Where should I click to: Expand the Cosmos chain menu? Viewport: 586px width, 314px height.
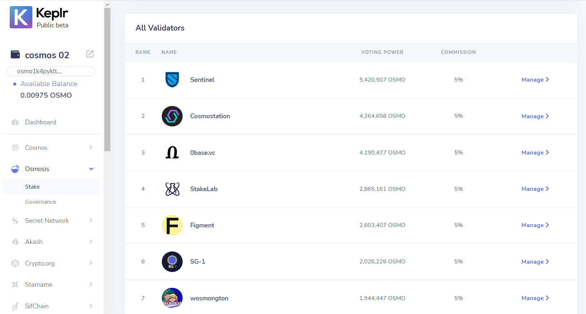91,148
